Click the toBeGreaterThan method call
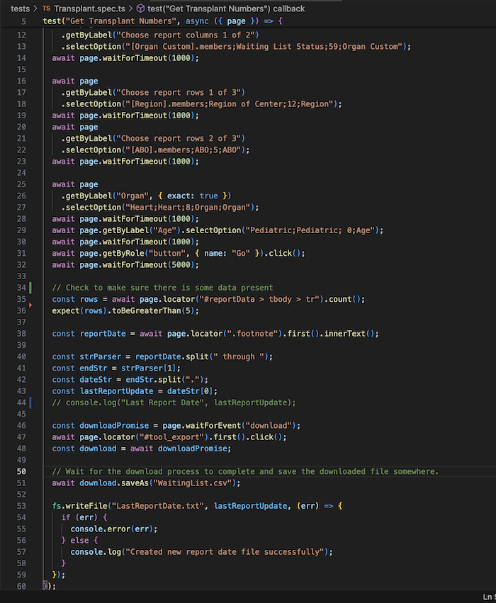This screenshot has height=603, width=496. pos(147,311)
